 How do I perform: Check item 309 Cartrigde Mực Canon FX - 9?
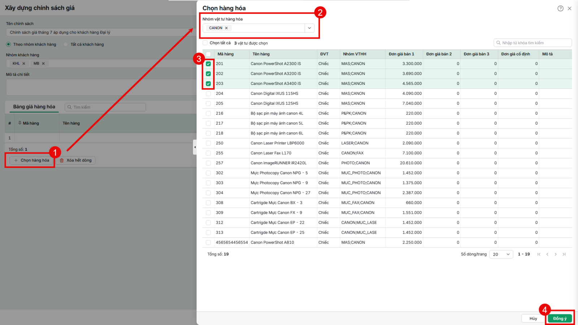coord(208,213)
